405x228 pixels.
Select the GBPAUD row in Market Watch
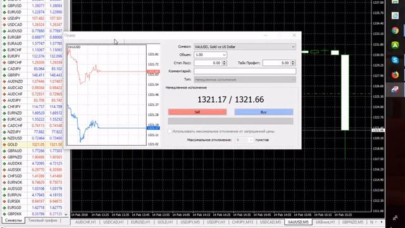[32, 151]
